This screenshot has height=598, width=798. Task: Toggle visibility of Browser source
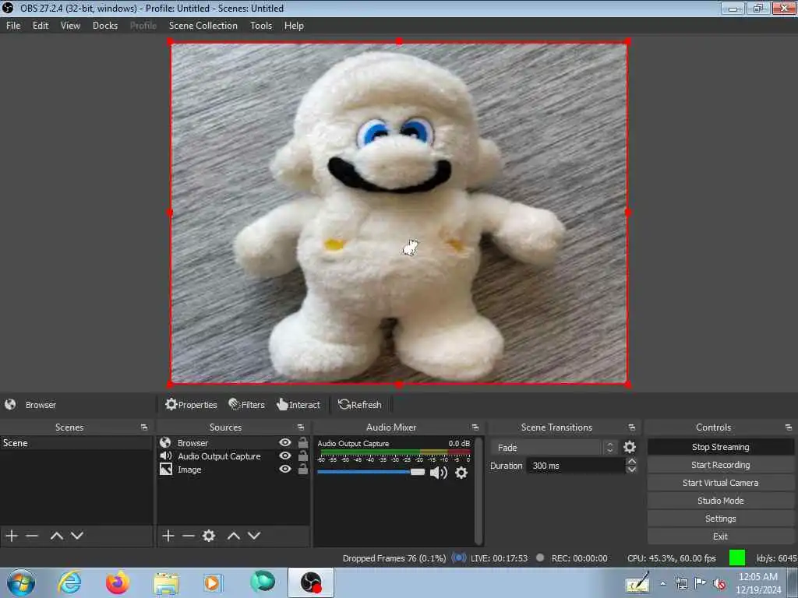point(285,442)
